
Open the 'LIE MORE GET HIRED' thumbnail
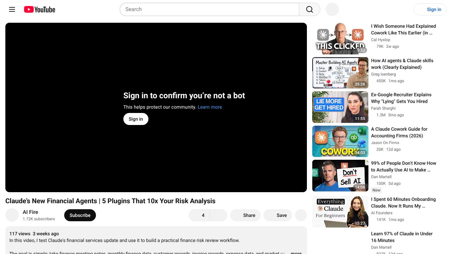(340, 107)
